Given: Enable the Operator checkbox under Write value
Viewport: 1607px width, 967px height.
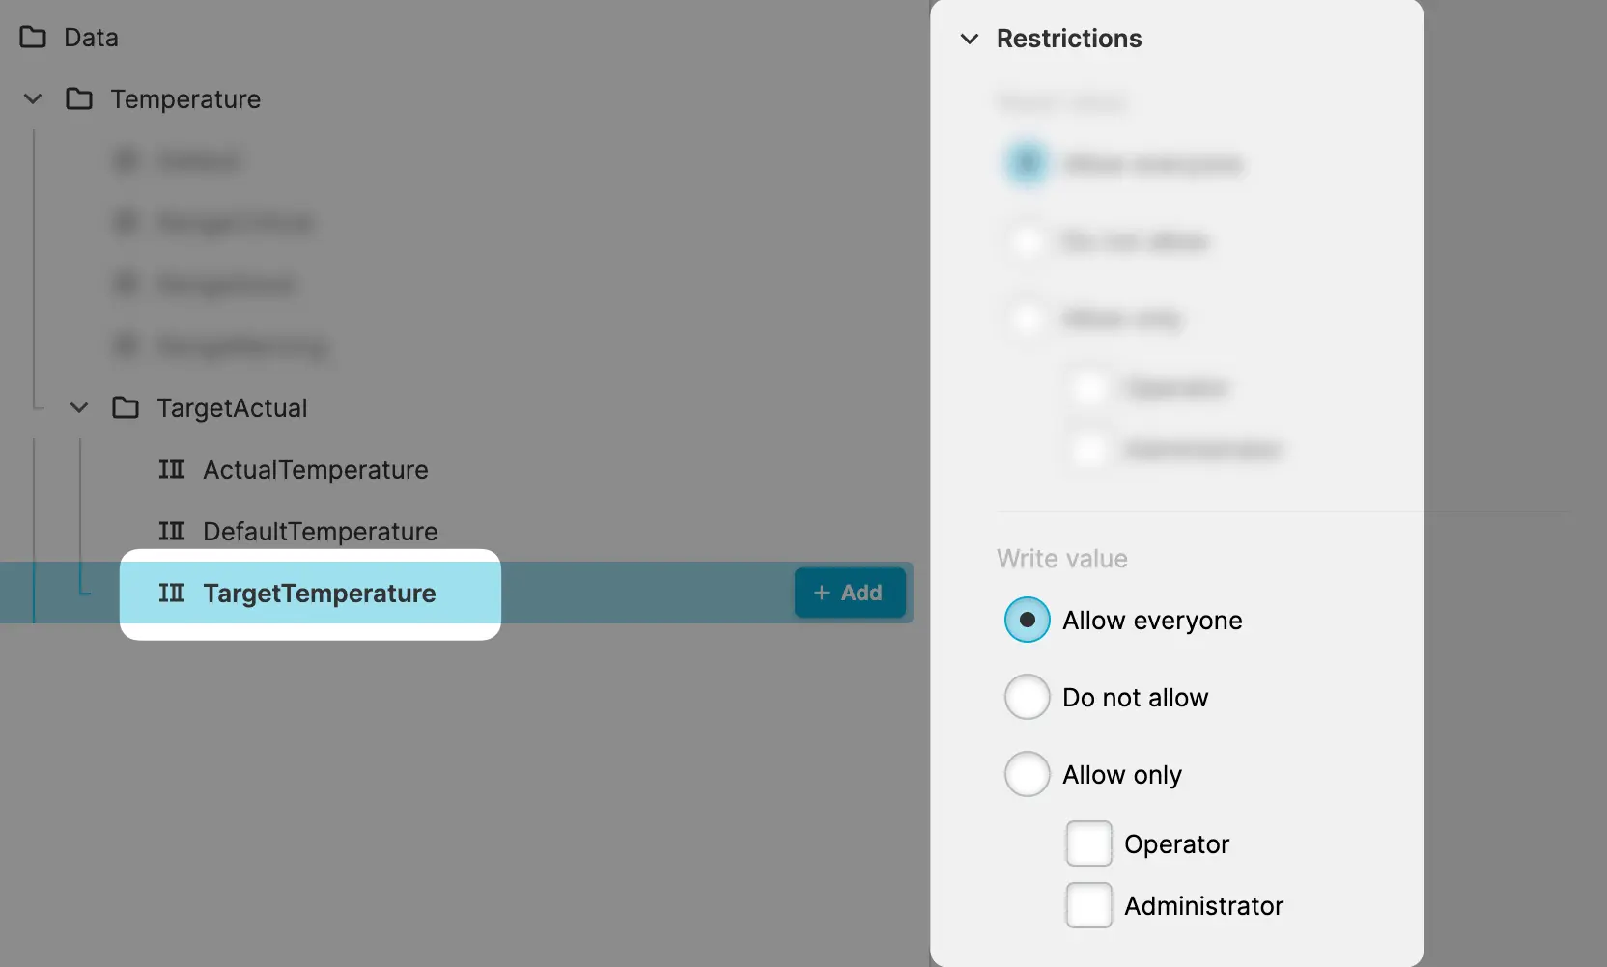Looking at the screenshot, I should (x=1088, y=843).
